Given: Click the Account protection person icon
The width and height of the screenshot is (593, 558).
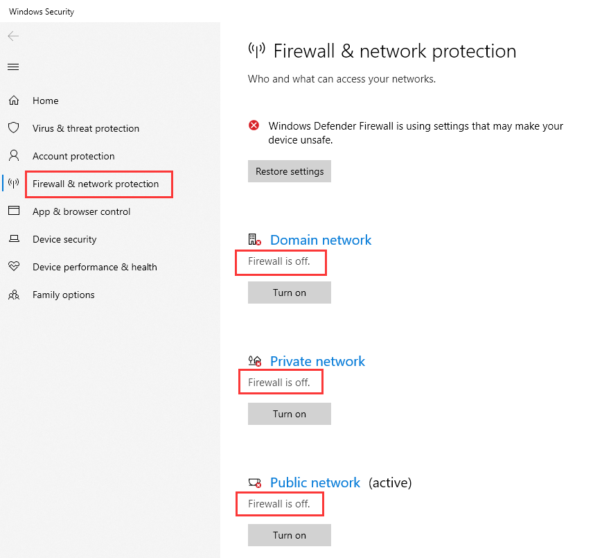Looking at the screenshot, I should 14,155.
